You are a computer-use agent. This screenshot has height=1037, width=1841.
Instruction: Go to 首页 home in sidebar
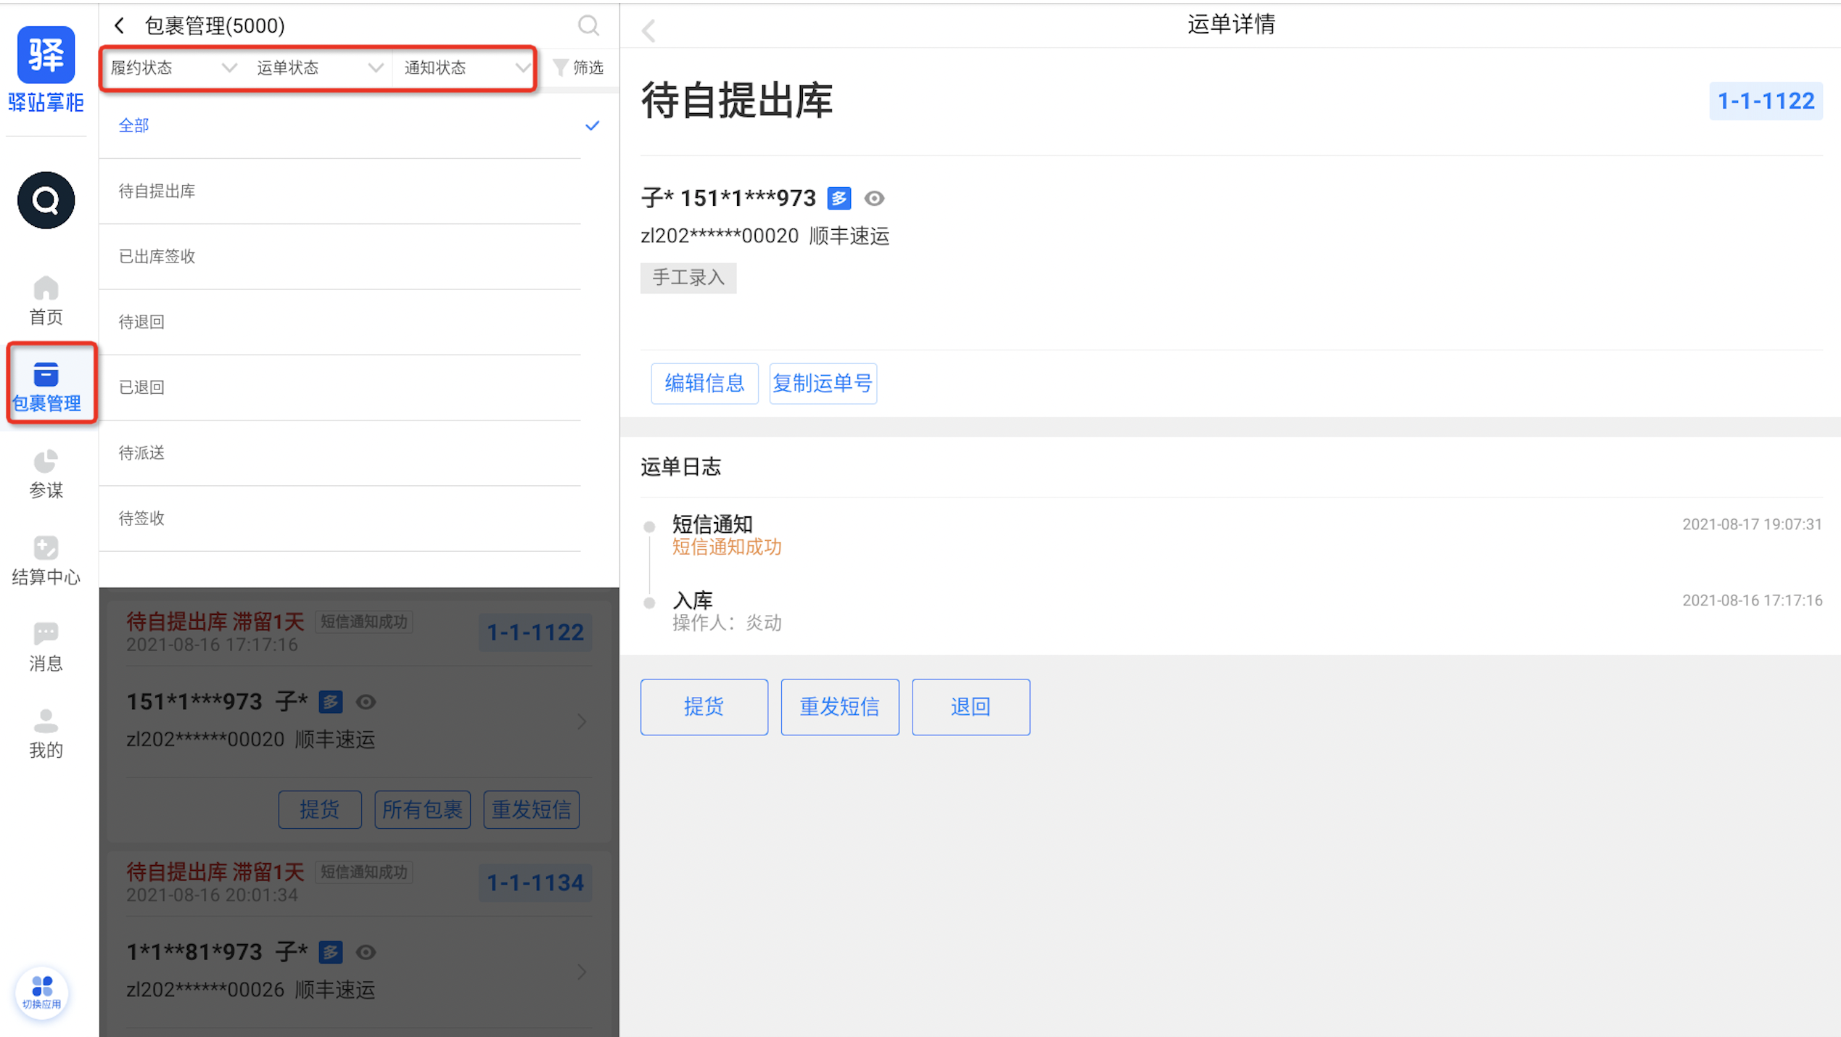(46, 300)
